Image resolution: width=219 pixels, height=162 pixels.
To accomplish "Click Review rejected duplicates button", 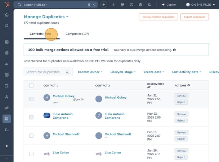I will pyautogui.click(x=158, y=17).
